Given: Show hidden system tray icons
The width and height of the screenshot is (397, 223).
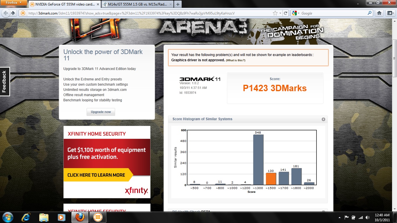Looking at the screenshot, I should tap(340, 217).
